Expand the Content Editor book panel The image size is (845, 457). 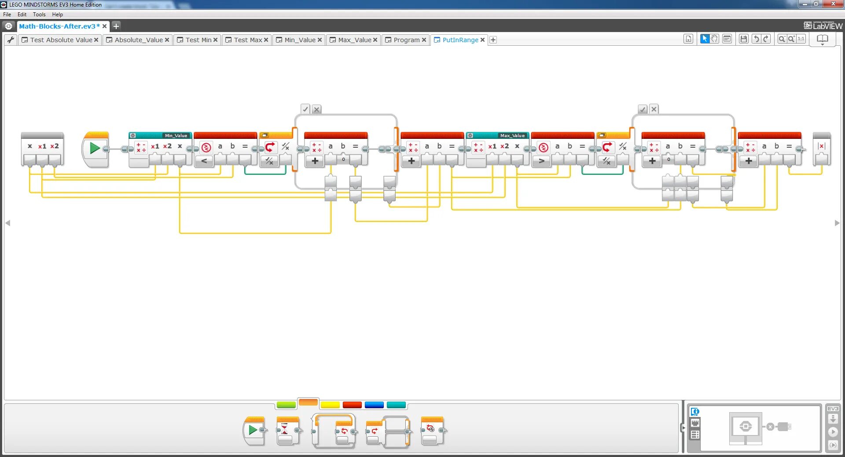pos(822,39)
